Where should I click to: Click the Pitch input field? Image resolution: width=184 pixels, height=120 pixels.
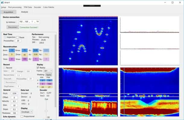tap(14, 93)
